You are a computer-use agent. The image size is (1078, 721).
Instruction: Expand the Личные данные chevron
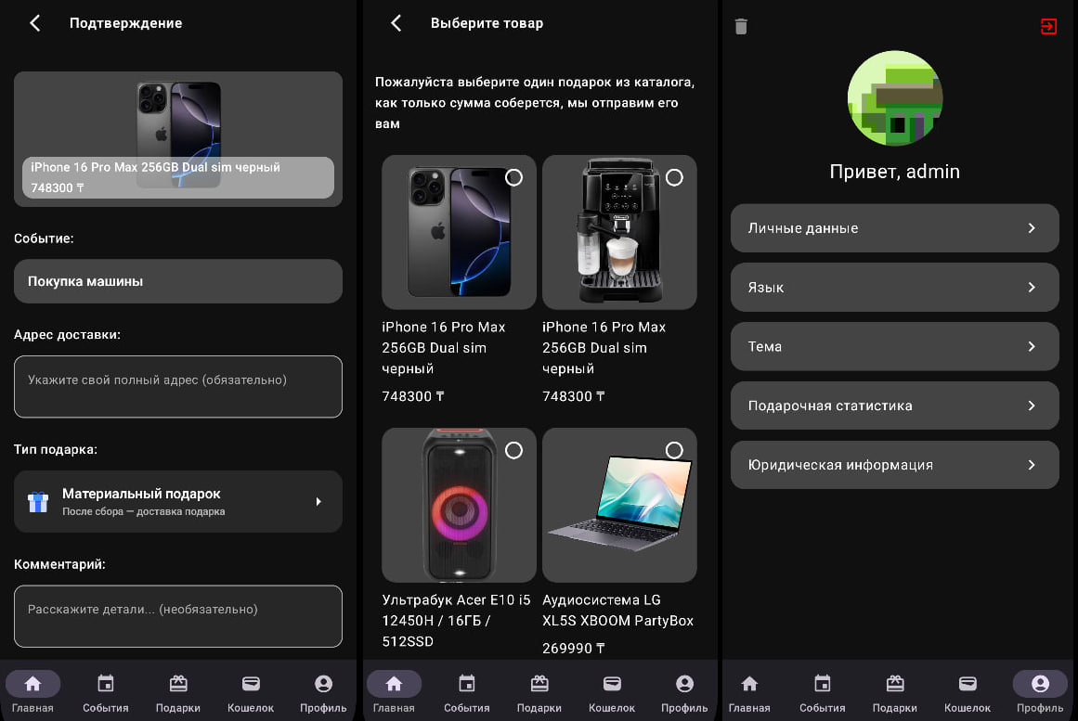pos(1032,228)
